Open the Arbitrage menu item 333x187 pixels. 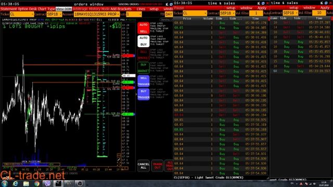click(x=80, y=9)
